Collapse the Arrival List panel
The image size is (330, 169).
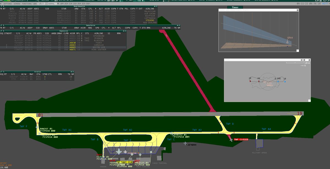pos(71,72)
